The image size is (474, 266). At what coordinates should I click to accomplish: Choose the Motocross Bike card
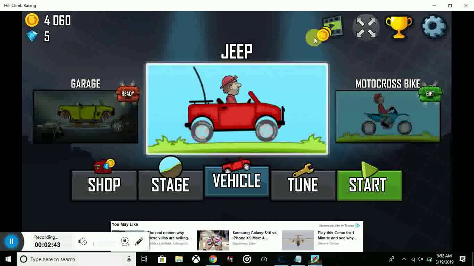click(388, 116)
